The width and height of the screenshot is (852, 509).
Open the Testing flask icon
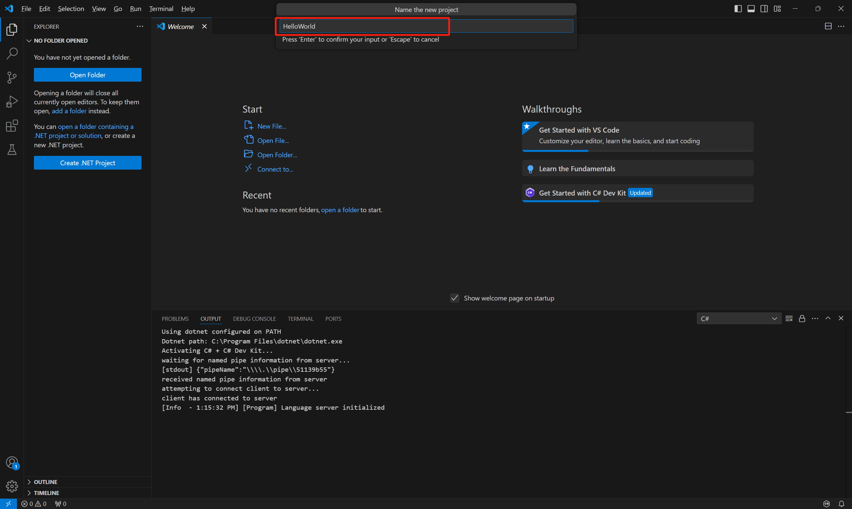12,150
